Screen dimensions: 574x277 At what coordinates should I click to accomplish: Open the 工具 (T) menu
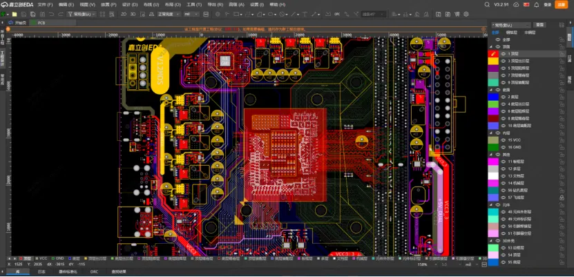click(x=193, y=4)
